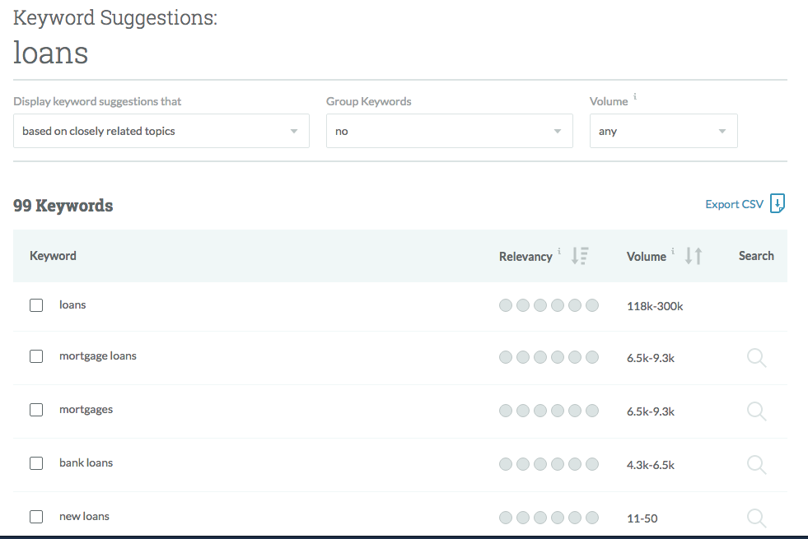Click relevancy dots indicator for loans row
The width and height of the screenshot is (808, 539).
tap(549, 305)
